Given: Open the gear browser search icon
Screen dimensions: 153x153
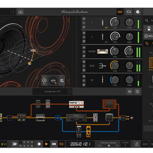Looking at the screenshot, I should (147, 20).
